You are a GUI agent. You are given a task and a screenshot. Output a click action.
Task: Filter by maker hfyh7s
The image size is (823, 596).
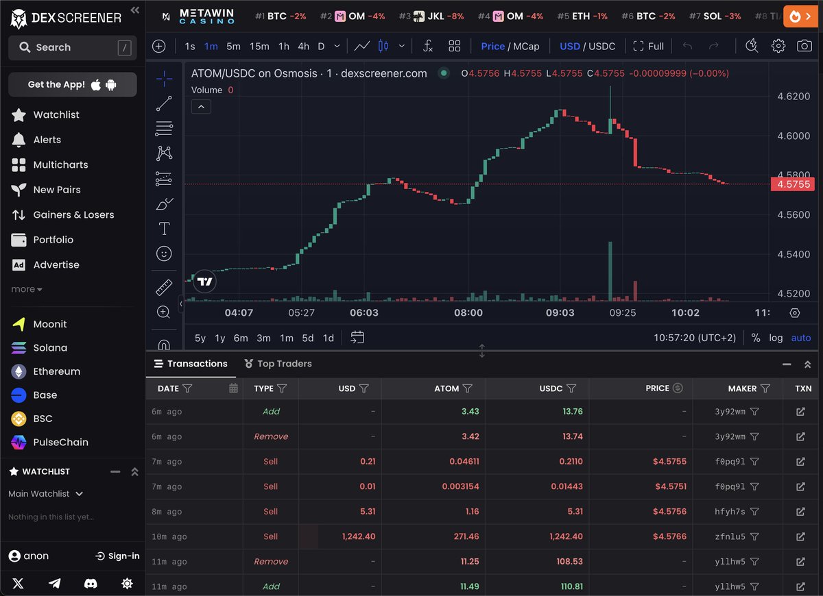pos(754,512)
